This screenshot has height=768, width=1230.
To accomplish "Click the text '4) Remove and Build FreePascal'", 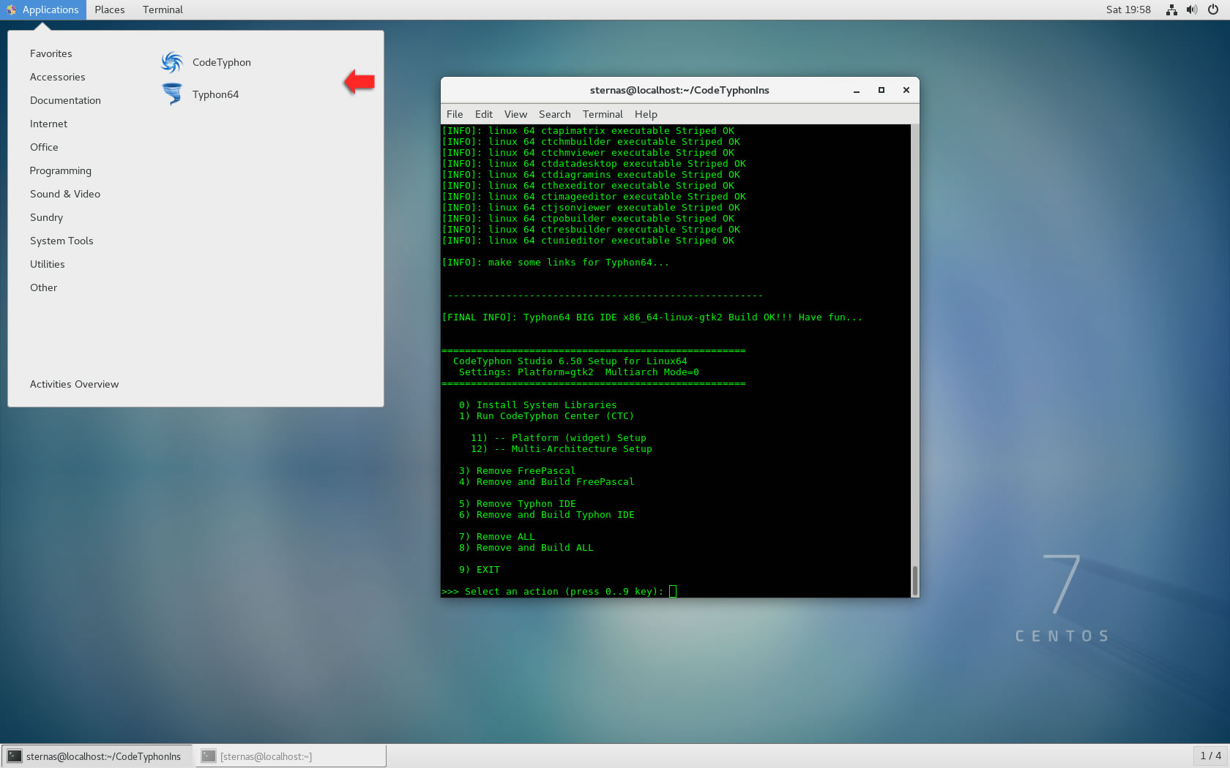I will pyautogui.click(x=546, y=481).
